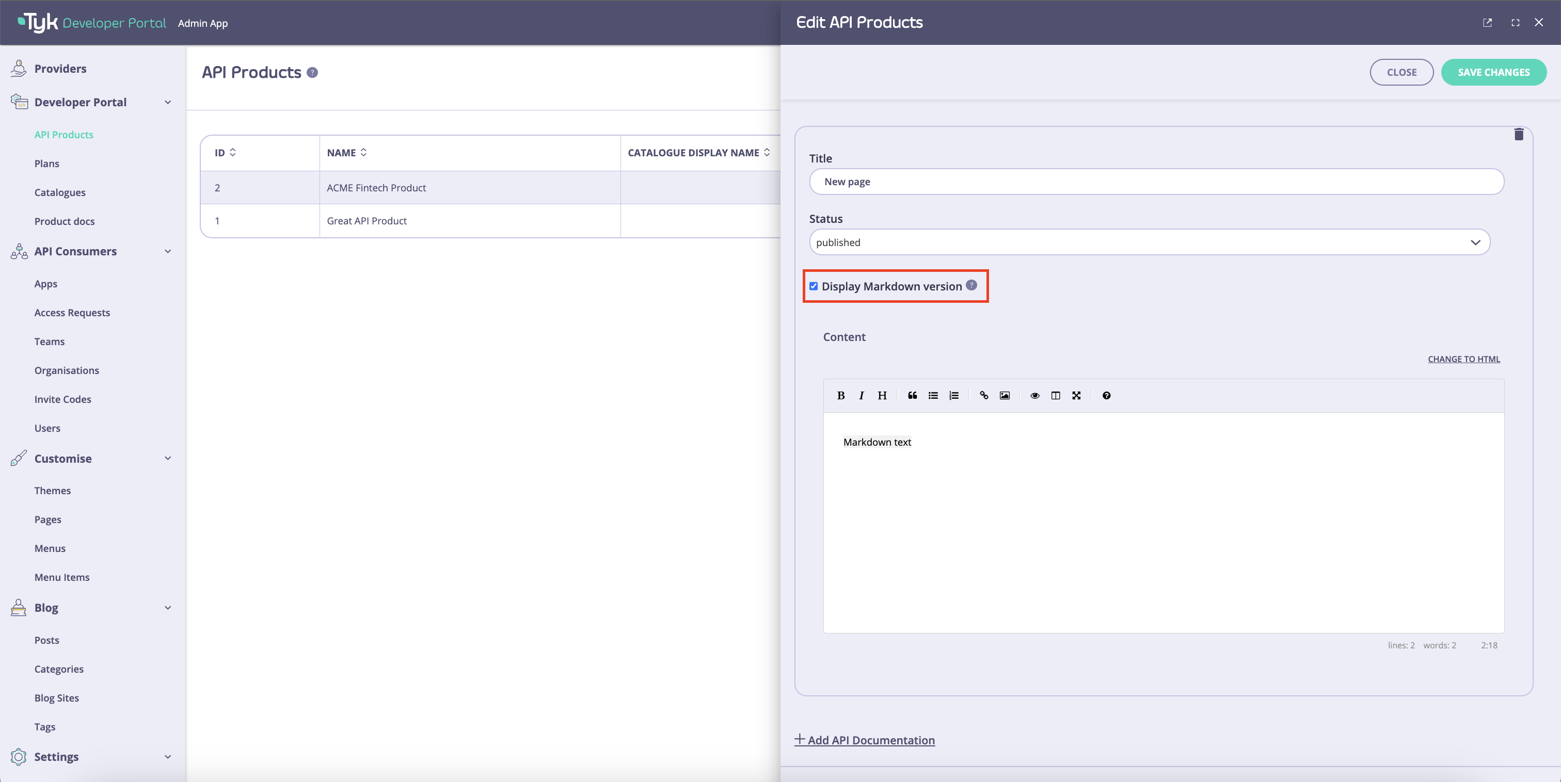Uncheck Display Markdown version checkbox

(813, 286)
